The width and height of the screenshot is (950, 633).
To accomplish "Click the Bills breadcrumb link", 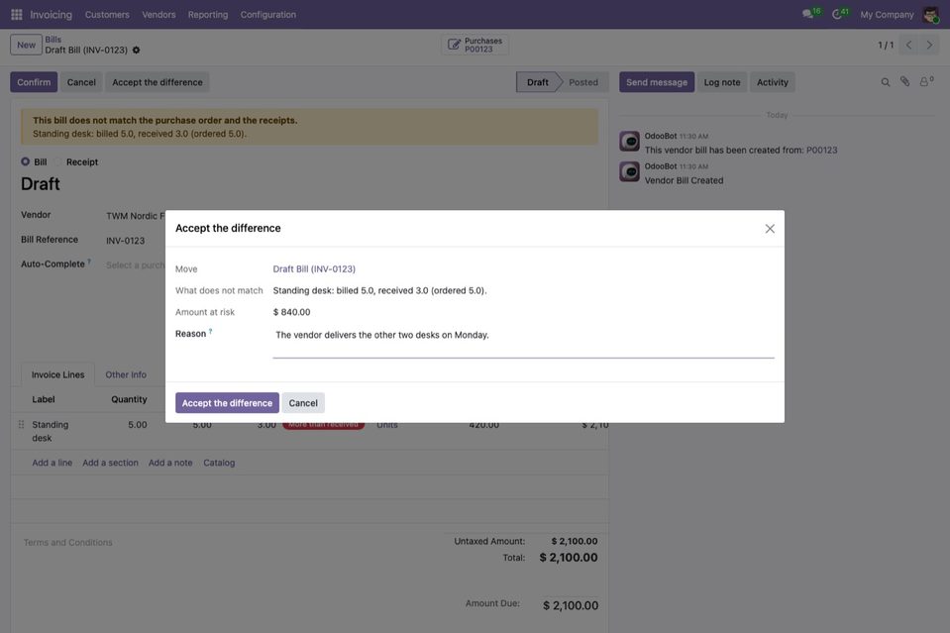I will pos(53,40).
